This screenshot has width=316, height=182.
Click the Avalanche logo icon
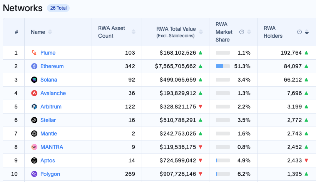tap(34, 93)
